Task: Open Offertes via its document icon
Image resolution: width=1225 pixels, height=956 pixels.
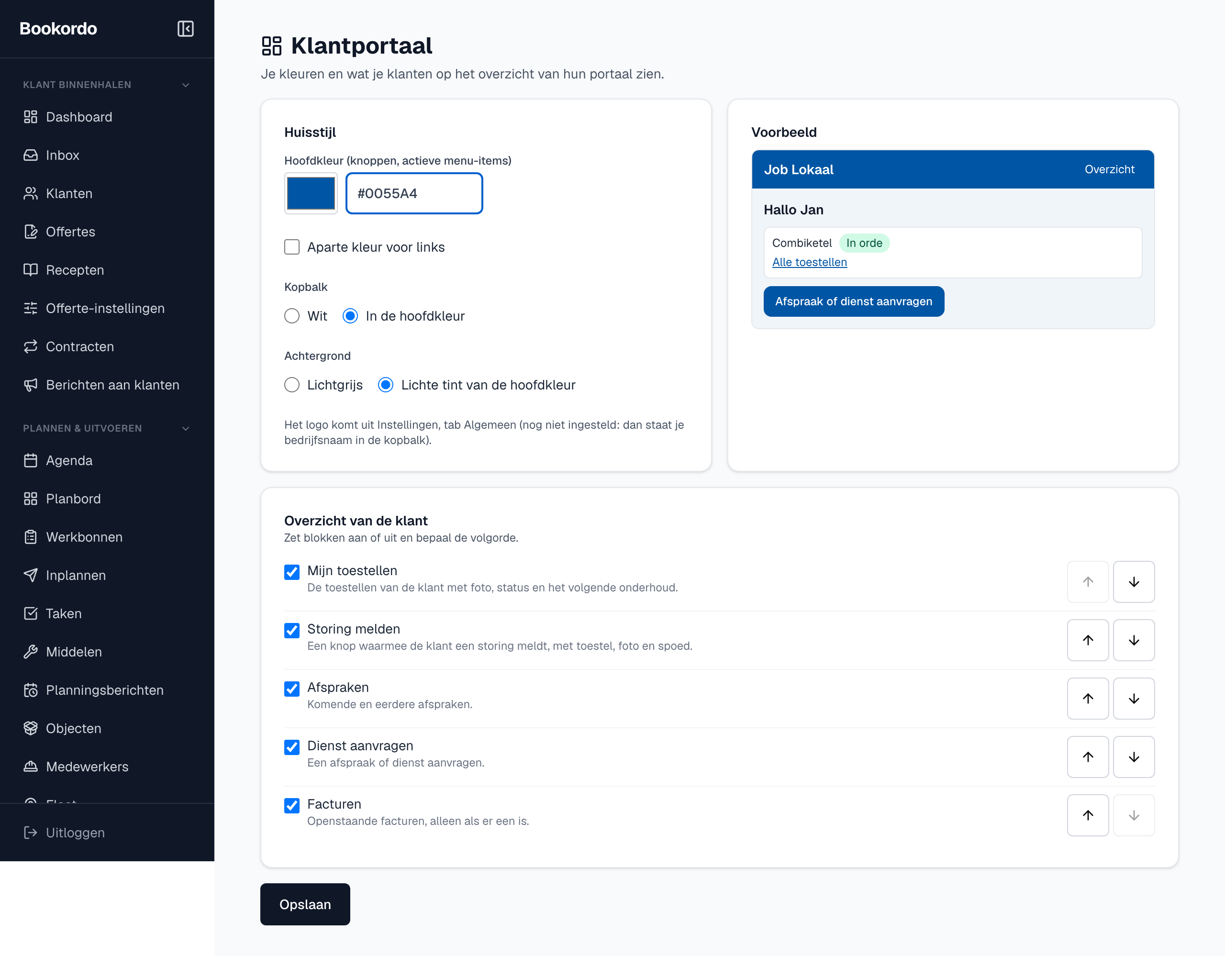Action: point(30,232)
